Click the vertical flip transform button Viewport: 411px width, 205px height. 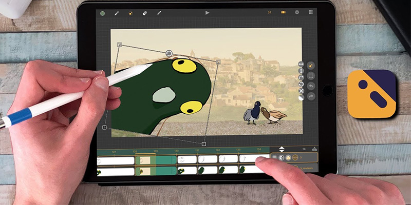tap(301, 71)
